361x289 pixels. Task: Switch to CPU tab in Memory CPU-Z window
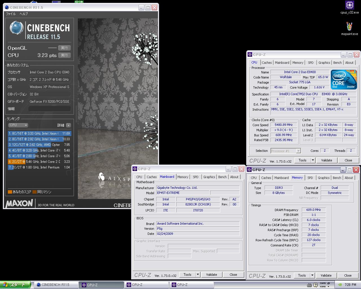tap(254, 178)
